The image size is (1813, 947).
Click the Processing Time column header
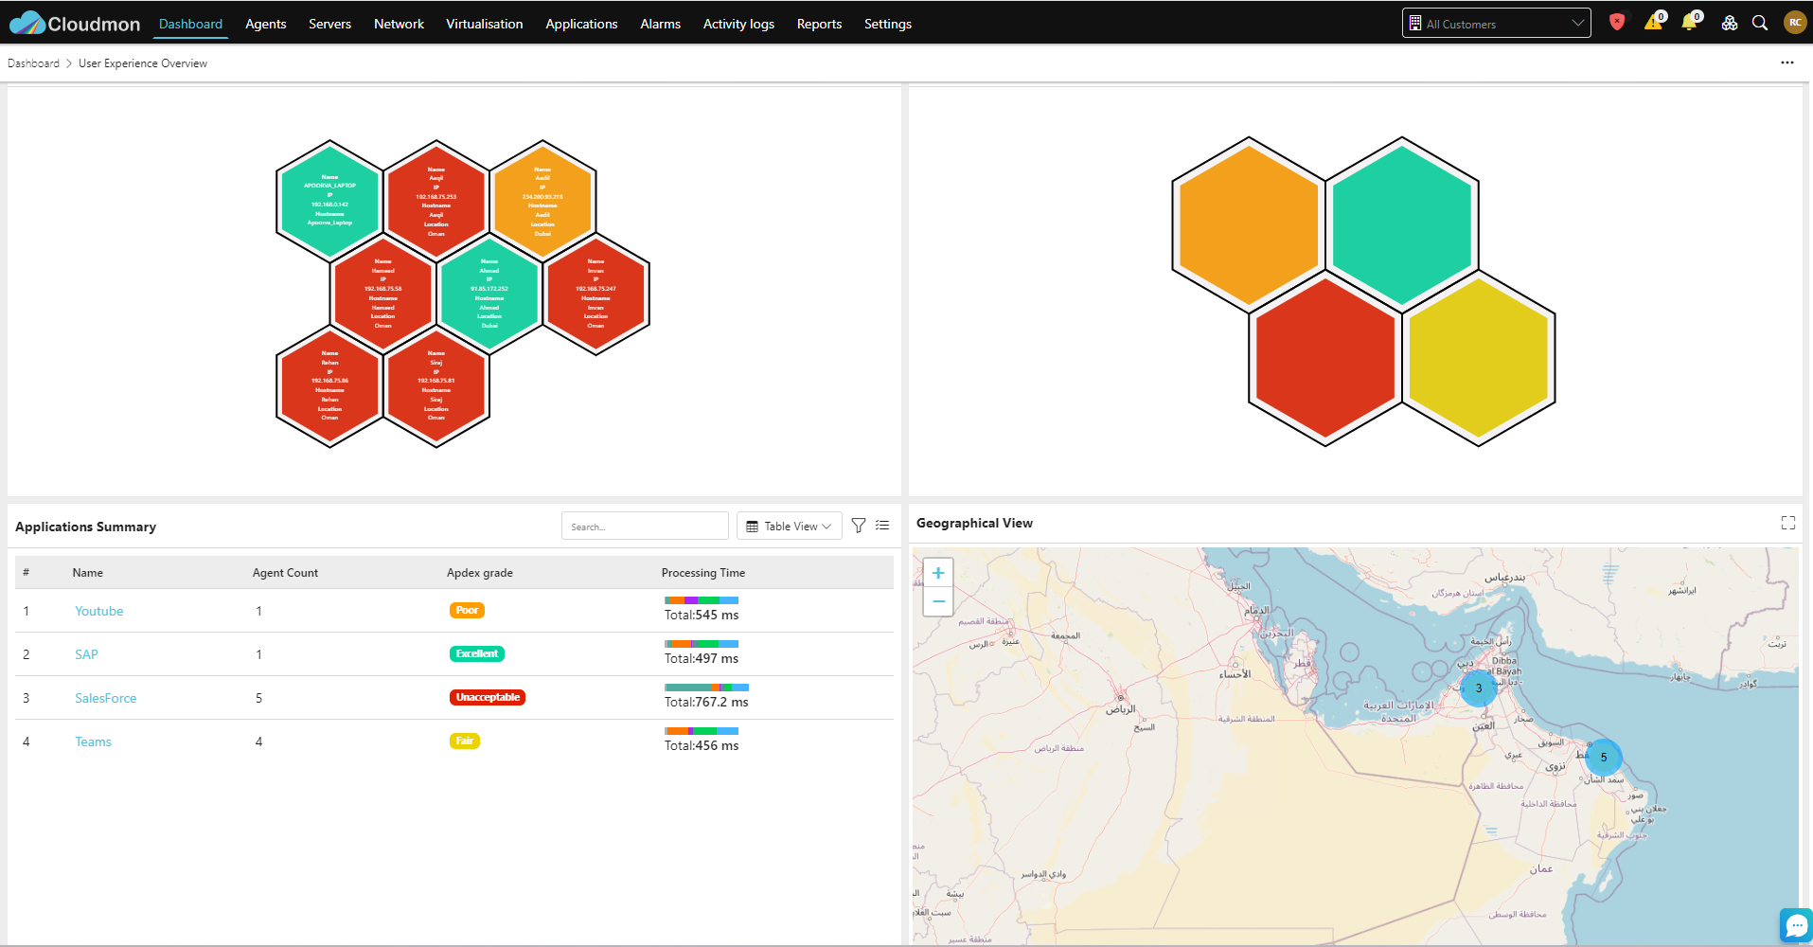(x=703, y=573)
